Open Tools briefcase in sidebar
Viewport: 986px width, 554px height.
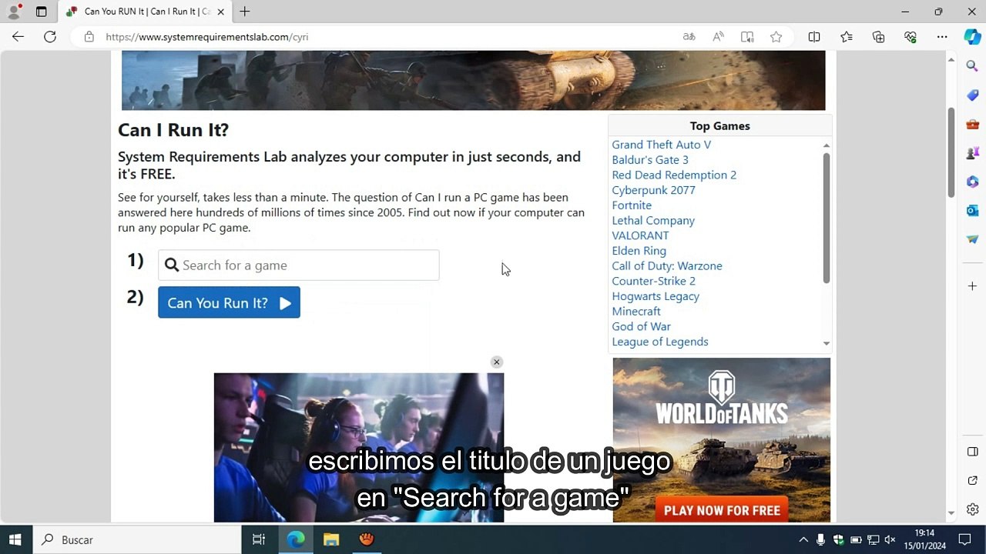click(972, 124)
